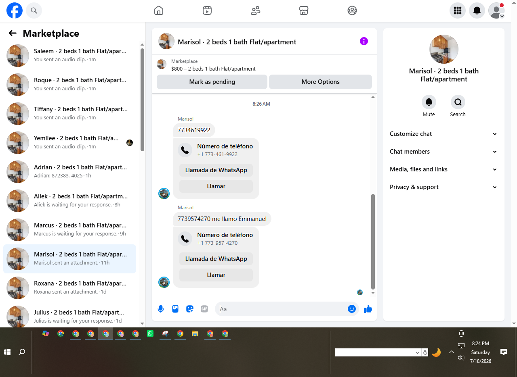Open the GIF picker
Screen dimensions: 517x377
point(204,309)
